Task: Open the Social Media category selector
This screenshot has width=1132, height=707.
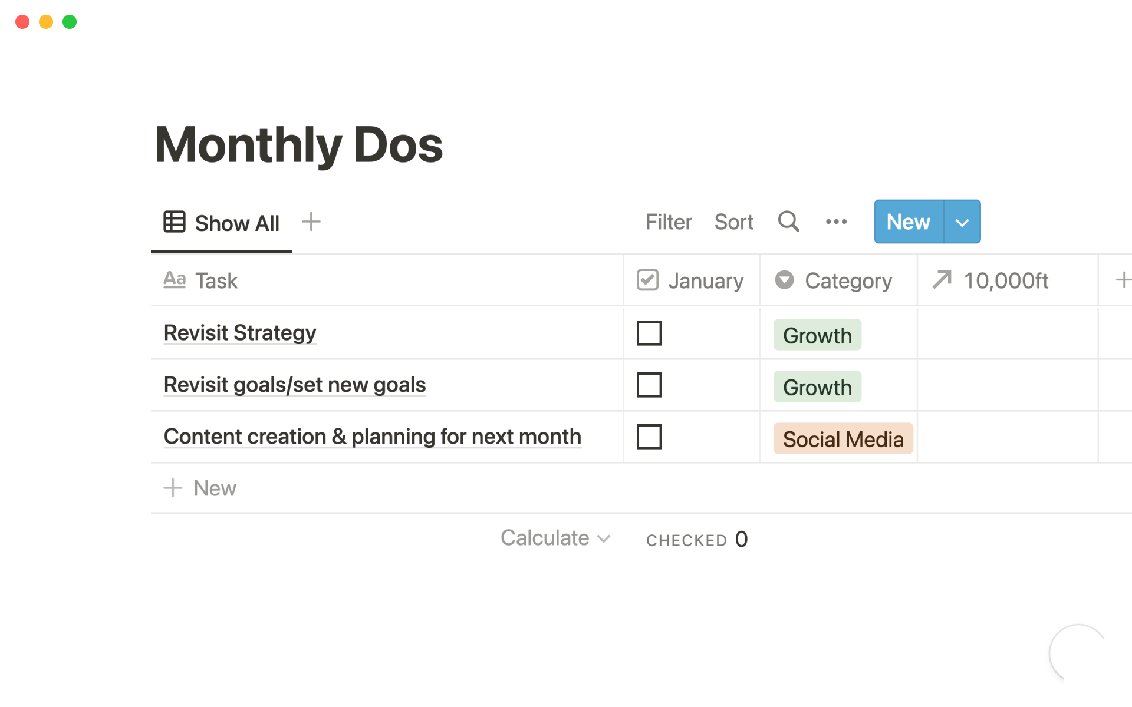Action: click(843, 439)
